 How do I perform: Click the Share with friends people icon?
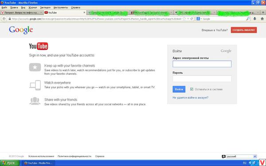coord(35,101)
